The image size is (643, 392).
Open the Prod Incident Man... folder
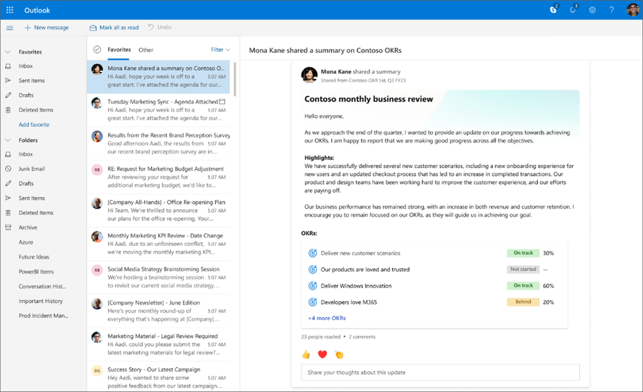pos(43,316)
